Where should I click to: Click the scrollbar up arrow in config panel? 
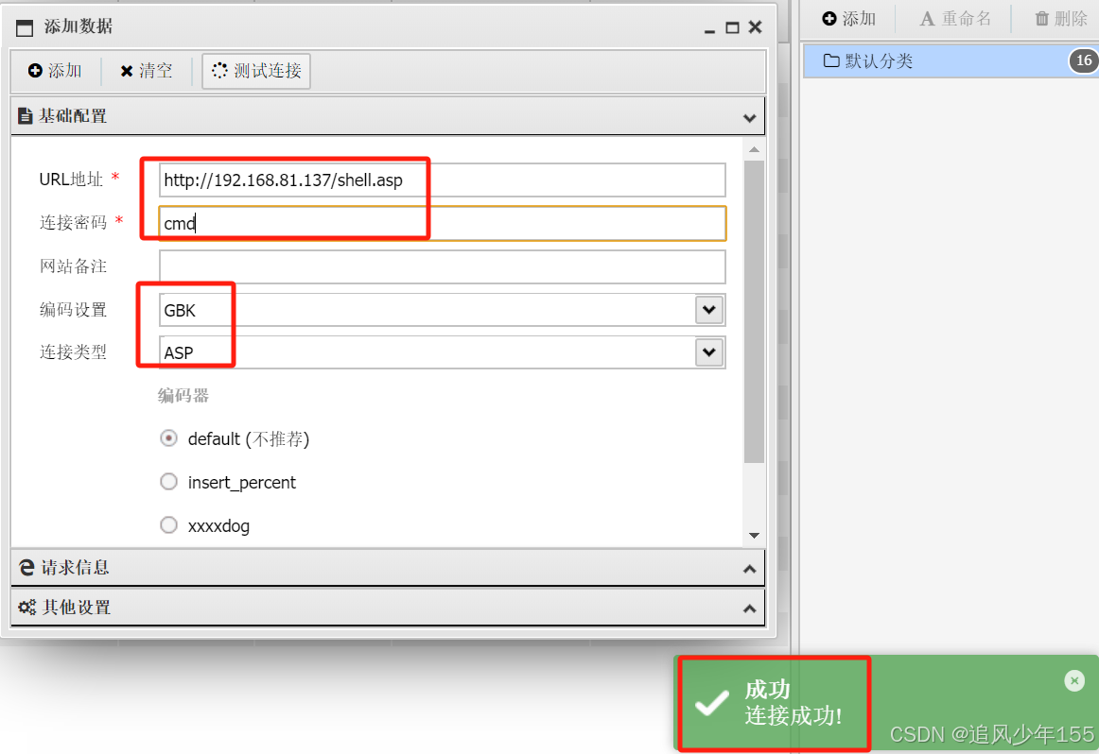point(754,149)
